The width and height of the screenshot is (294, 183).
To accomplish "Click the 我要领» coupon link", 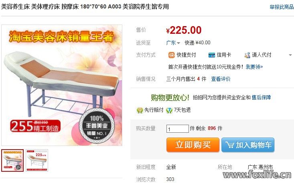I will (254, 67).
